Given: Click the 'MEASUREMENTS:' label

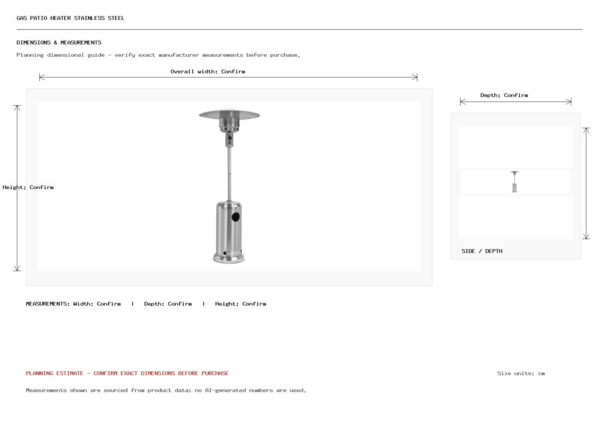Looking at the screenshot, I should click(x=48, y=304).
